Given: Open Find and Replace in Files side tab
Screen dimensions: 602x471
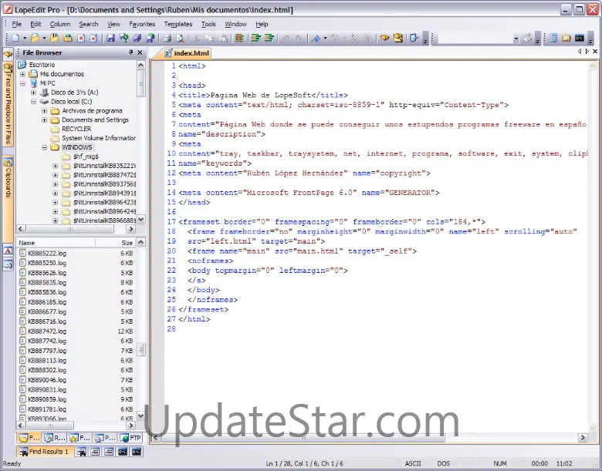Looking at the screenshot, I should click(8, 104).
